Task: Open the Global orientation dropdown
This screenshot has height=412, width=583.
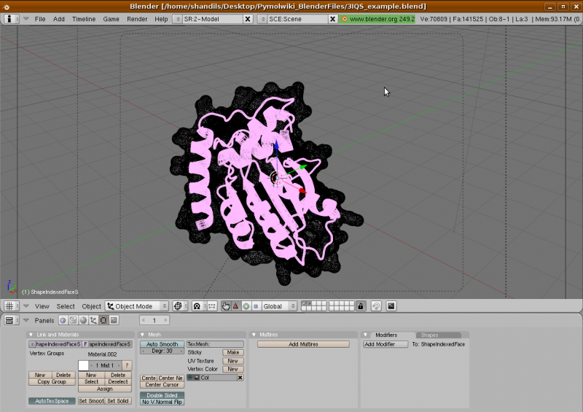Action: point(279,306)
